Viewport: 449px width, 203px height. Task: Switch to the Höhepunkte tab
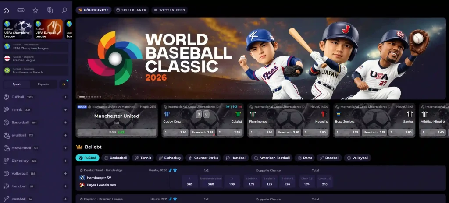coord(94,10)
